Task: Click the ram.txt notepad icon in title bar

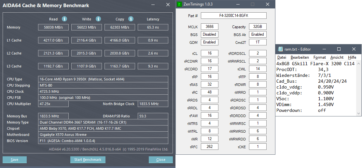Action: tap(280, 49)
